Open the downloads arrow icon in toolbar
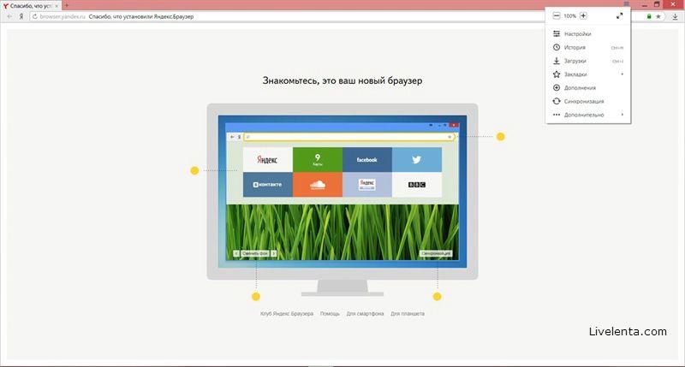Screen dimensions: 685x367 (x=675, y=16)
